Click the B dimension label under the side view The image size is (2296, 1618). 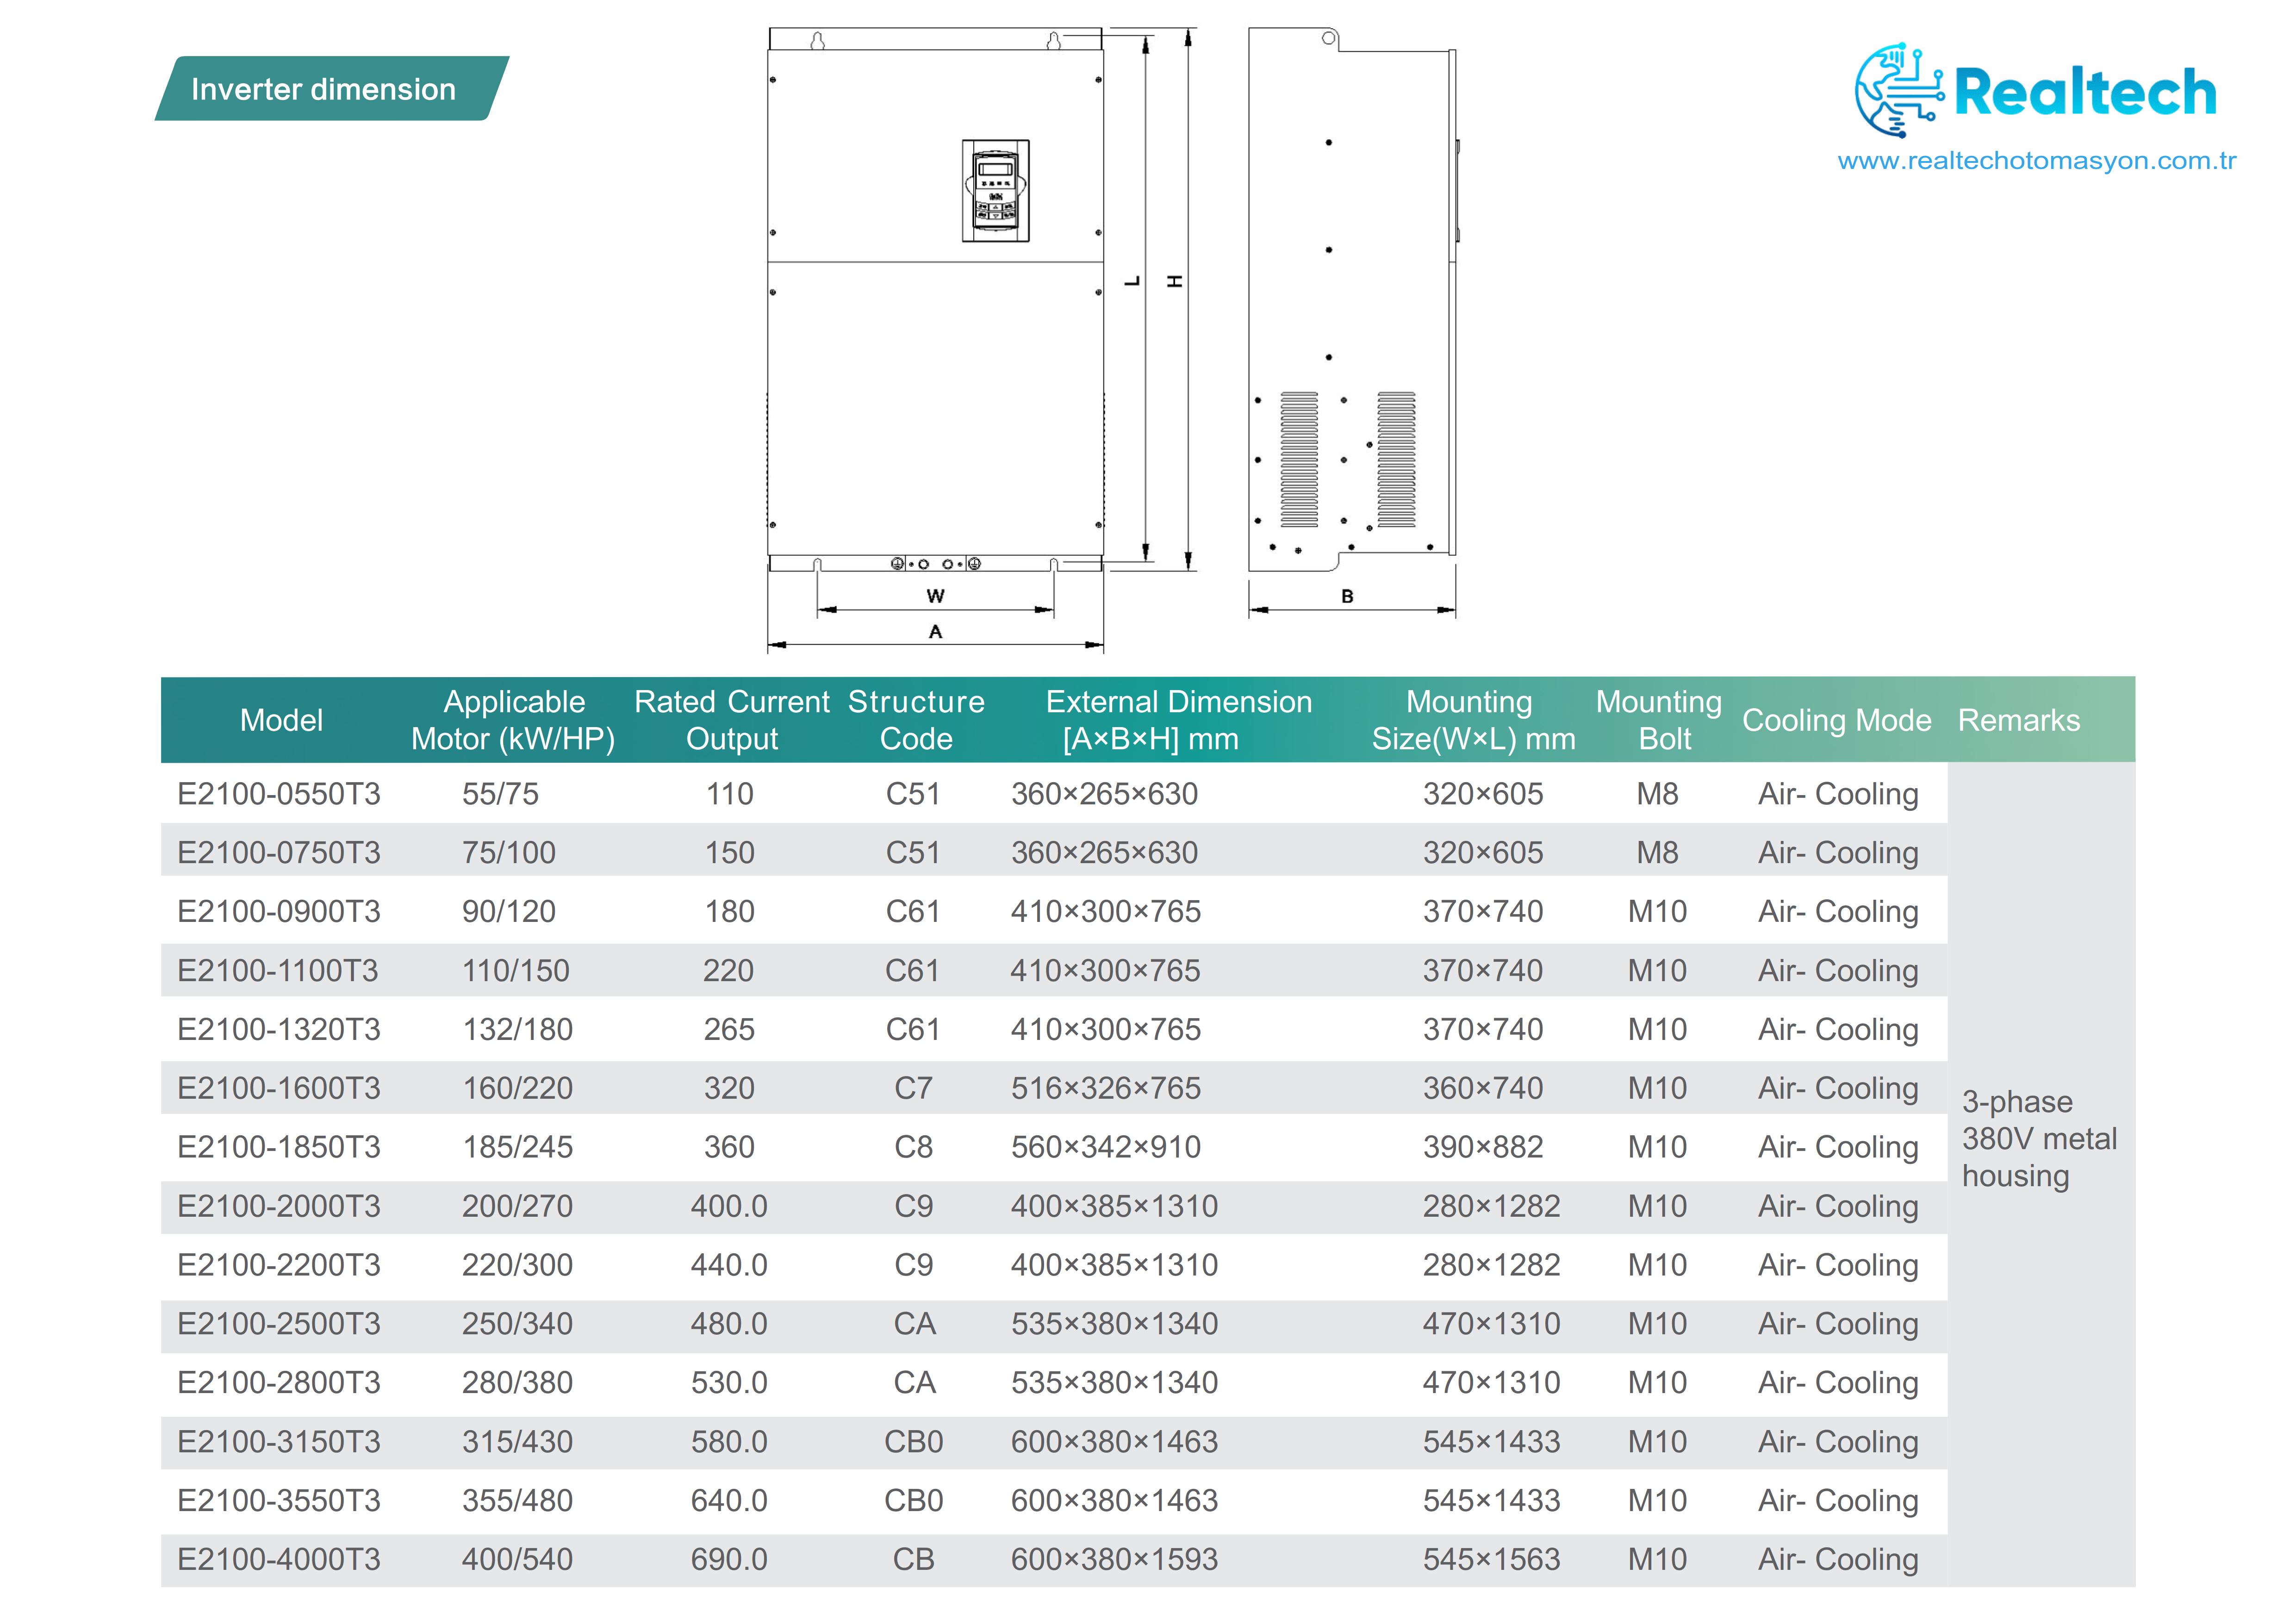1347,596
